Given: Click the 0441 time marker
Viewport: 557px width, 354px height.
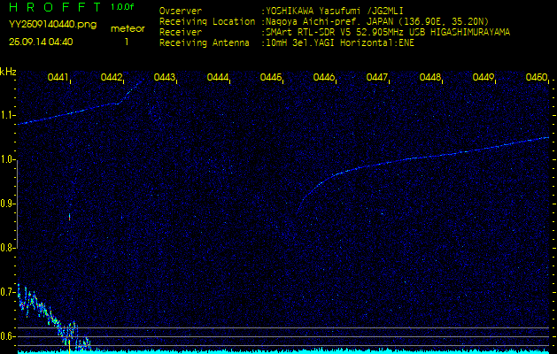Looking at the screenshot, I should [x=58, y=78].
